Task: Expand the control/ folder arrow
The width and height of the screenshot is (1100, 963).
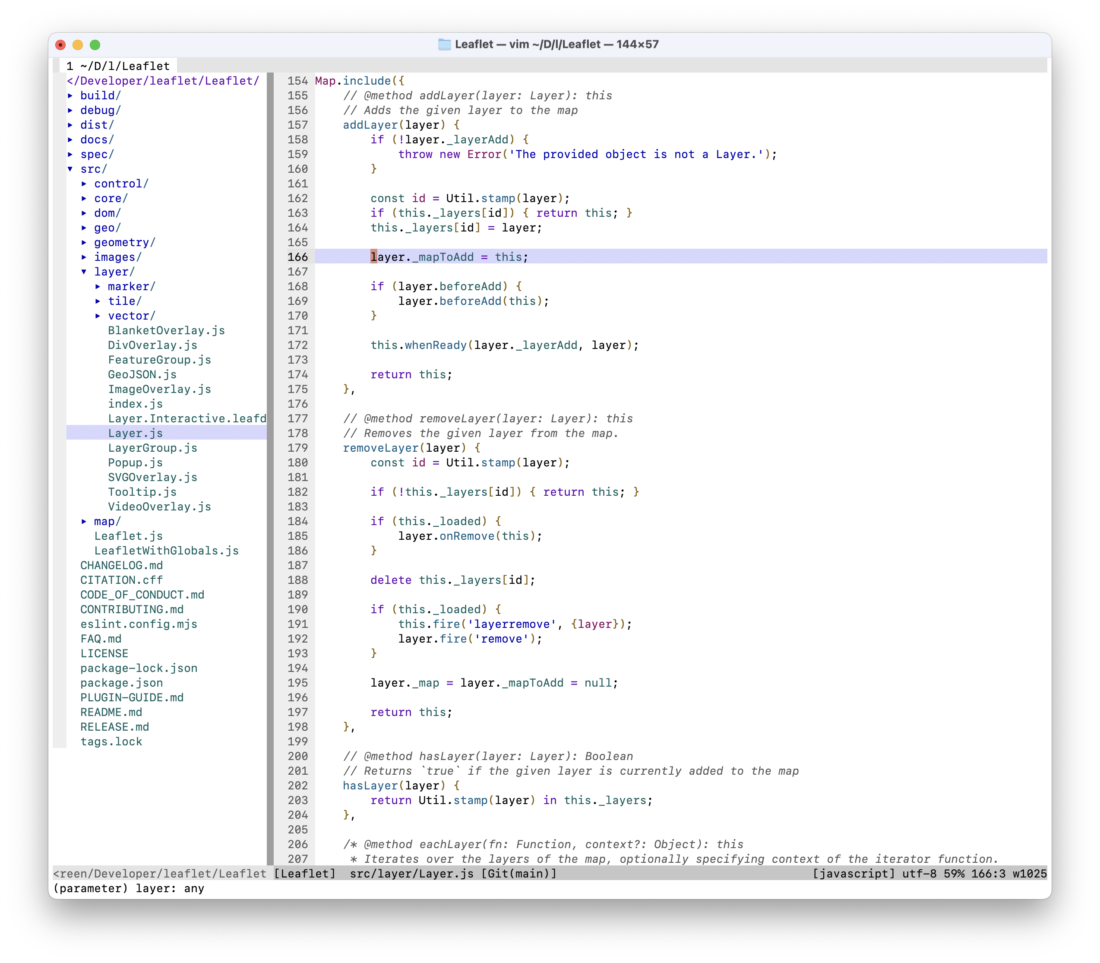Action: tap(84, 184)
